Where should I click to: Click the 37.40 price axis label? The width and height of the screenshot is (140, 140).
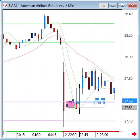[x=129, y=121]
